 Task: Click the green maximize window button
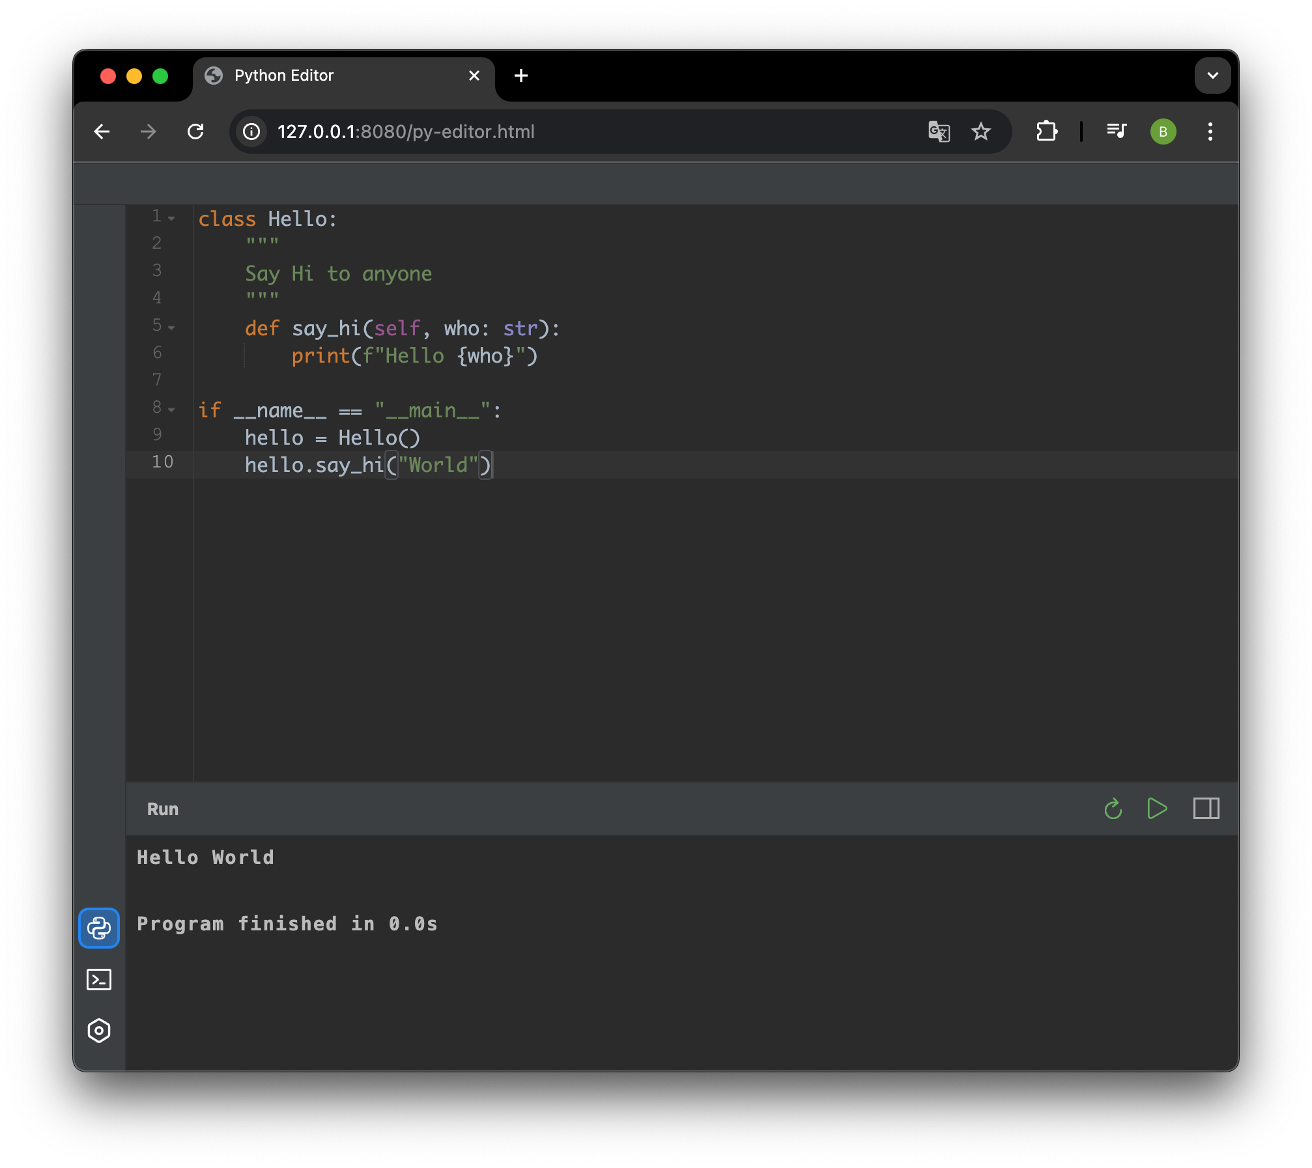[x=160, y=76]
